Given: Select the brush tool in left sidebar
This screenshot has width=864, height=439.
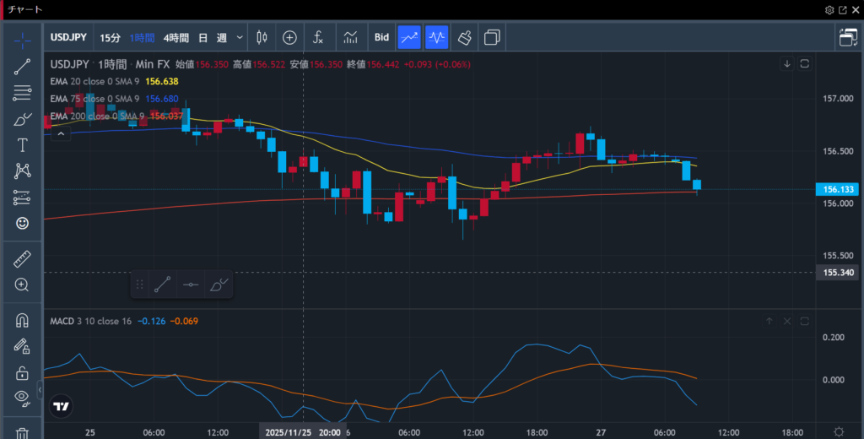Looking at the screenshot, I should [x=23, y=119].
